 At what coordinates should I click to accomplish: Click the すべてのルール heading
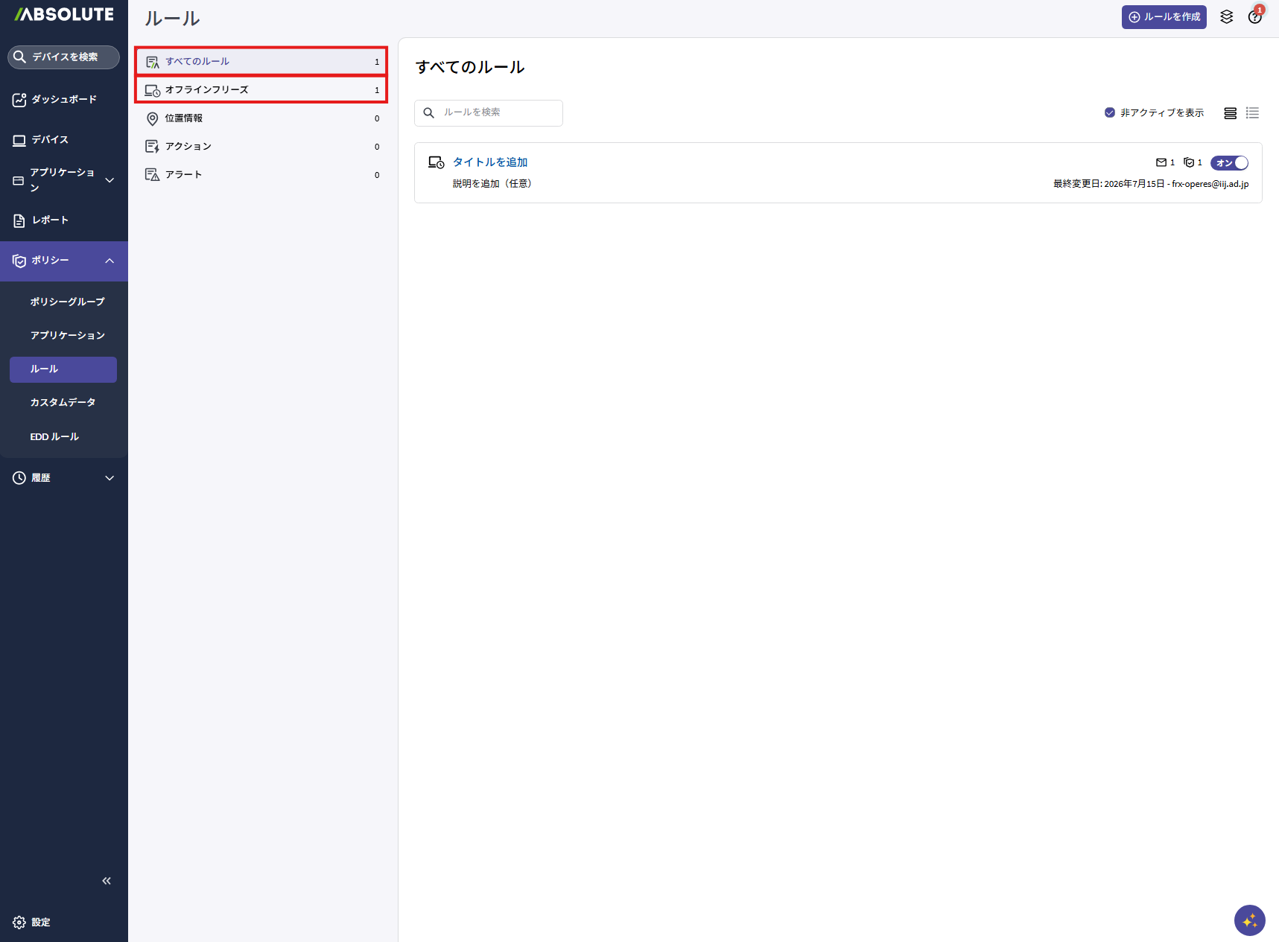470,67
